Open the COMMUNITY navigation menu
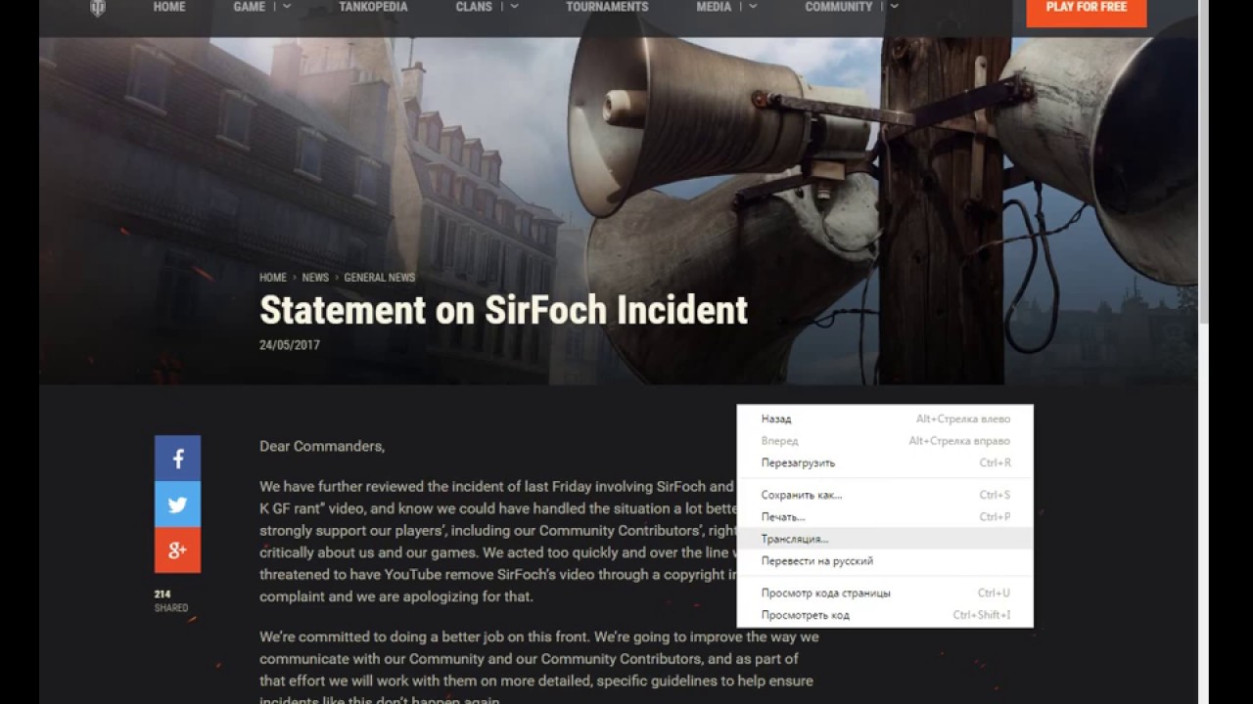The height and width of the screenshot is (704, 1253). tap(839, 7)
